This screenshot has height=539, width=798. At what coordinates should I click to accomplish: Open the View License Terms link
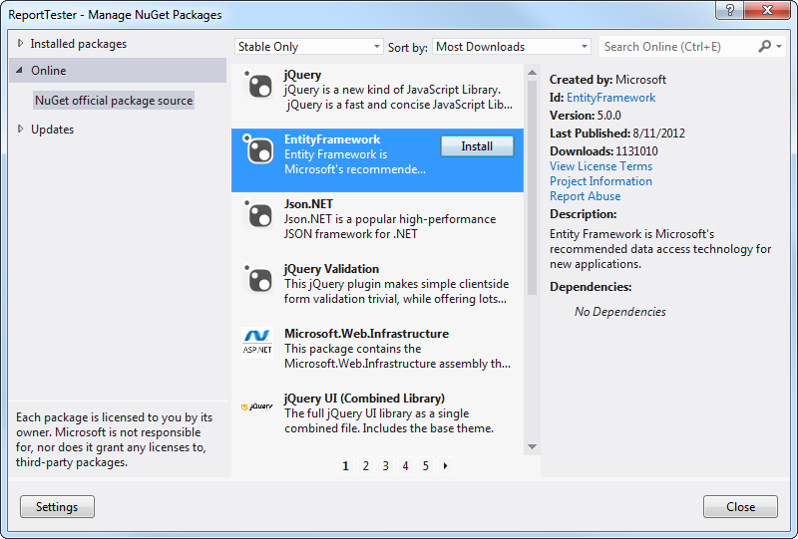point(600,166)
